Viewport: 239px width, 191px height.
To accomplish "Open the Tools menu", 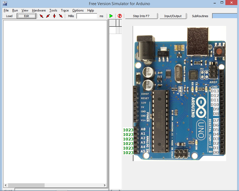I will pyautogui.click(x=53, y=10).
